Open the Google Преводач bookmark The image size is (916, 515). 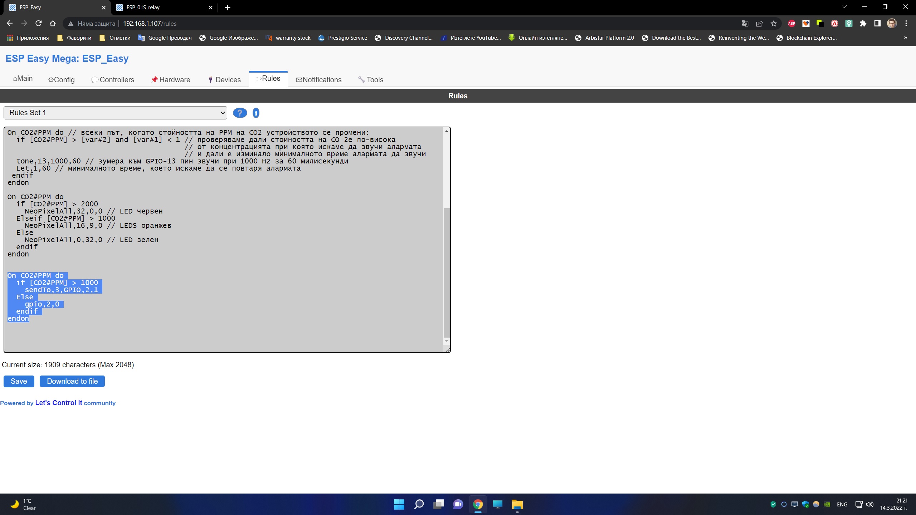pos(165,38)
